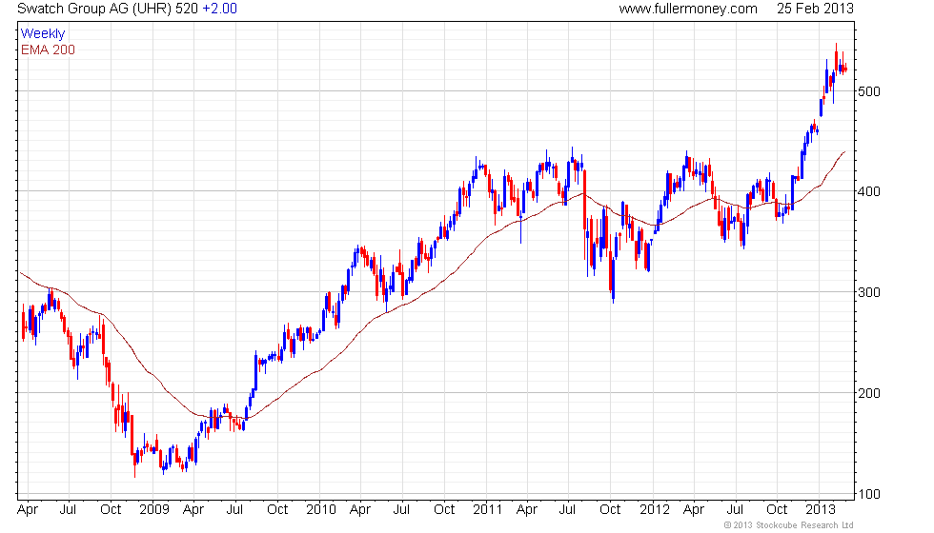
Task: Click the Swatch Group AG (UHR) title
Action: [94, 9]
